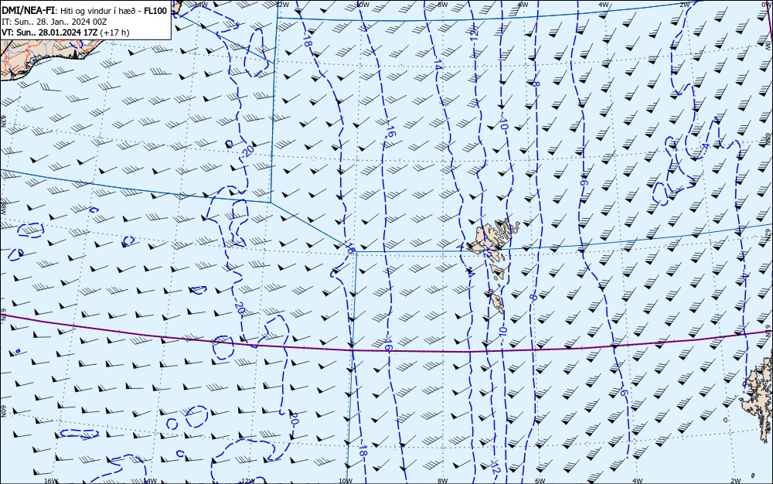Click the '60N' latitude label

(3, 411)
